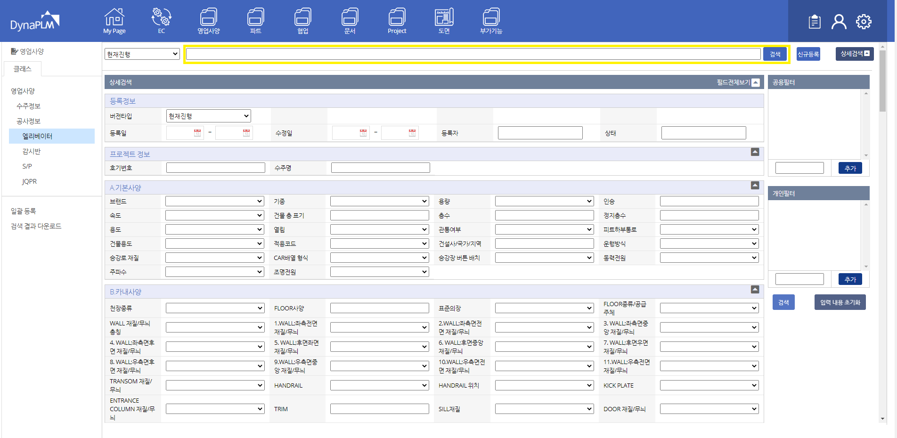Open the settings gear icon
The image size is (897, 438).
coord(864,22)
